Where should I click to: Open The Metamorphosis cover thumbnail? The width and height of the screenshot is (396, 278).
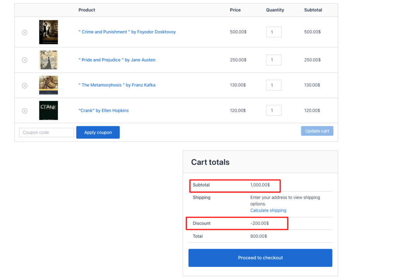[x=48, y=85]
